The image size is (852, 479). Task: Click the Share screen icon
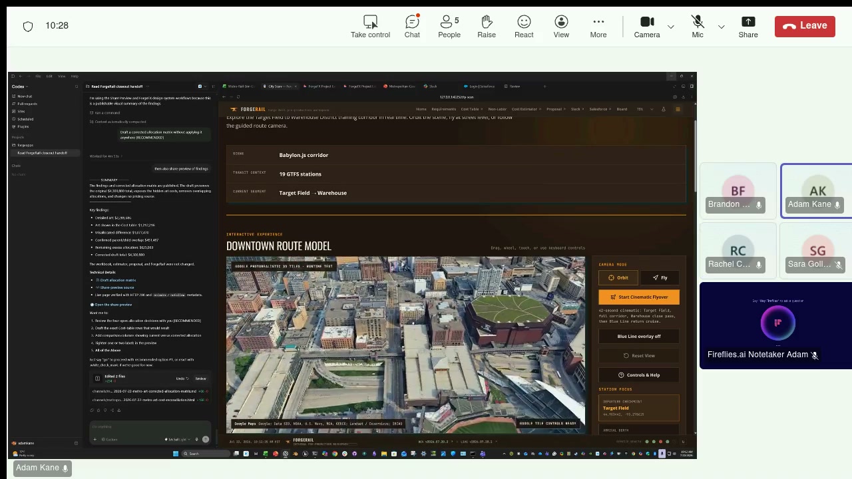[748, 26]
